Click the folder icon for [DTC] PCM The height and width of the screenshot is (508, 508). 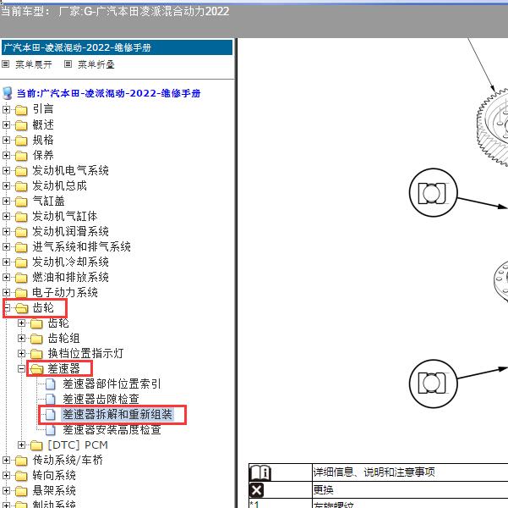click(x=36, y=445)
